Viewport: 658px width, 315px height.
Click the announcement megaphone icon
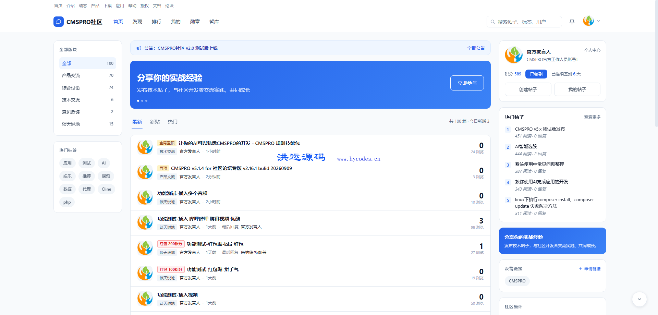pos(139,48)
